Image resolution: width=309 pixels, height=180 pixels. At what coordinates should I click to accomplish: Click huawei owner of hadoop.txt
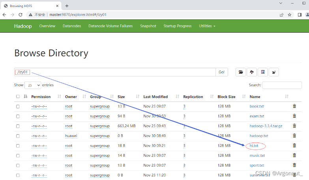71,136
